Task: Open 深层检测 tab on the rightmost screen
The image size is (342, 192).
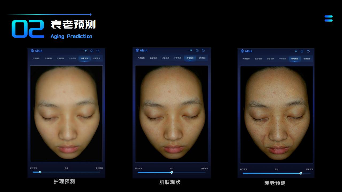Action: [x=270, y=59]
